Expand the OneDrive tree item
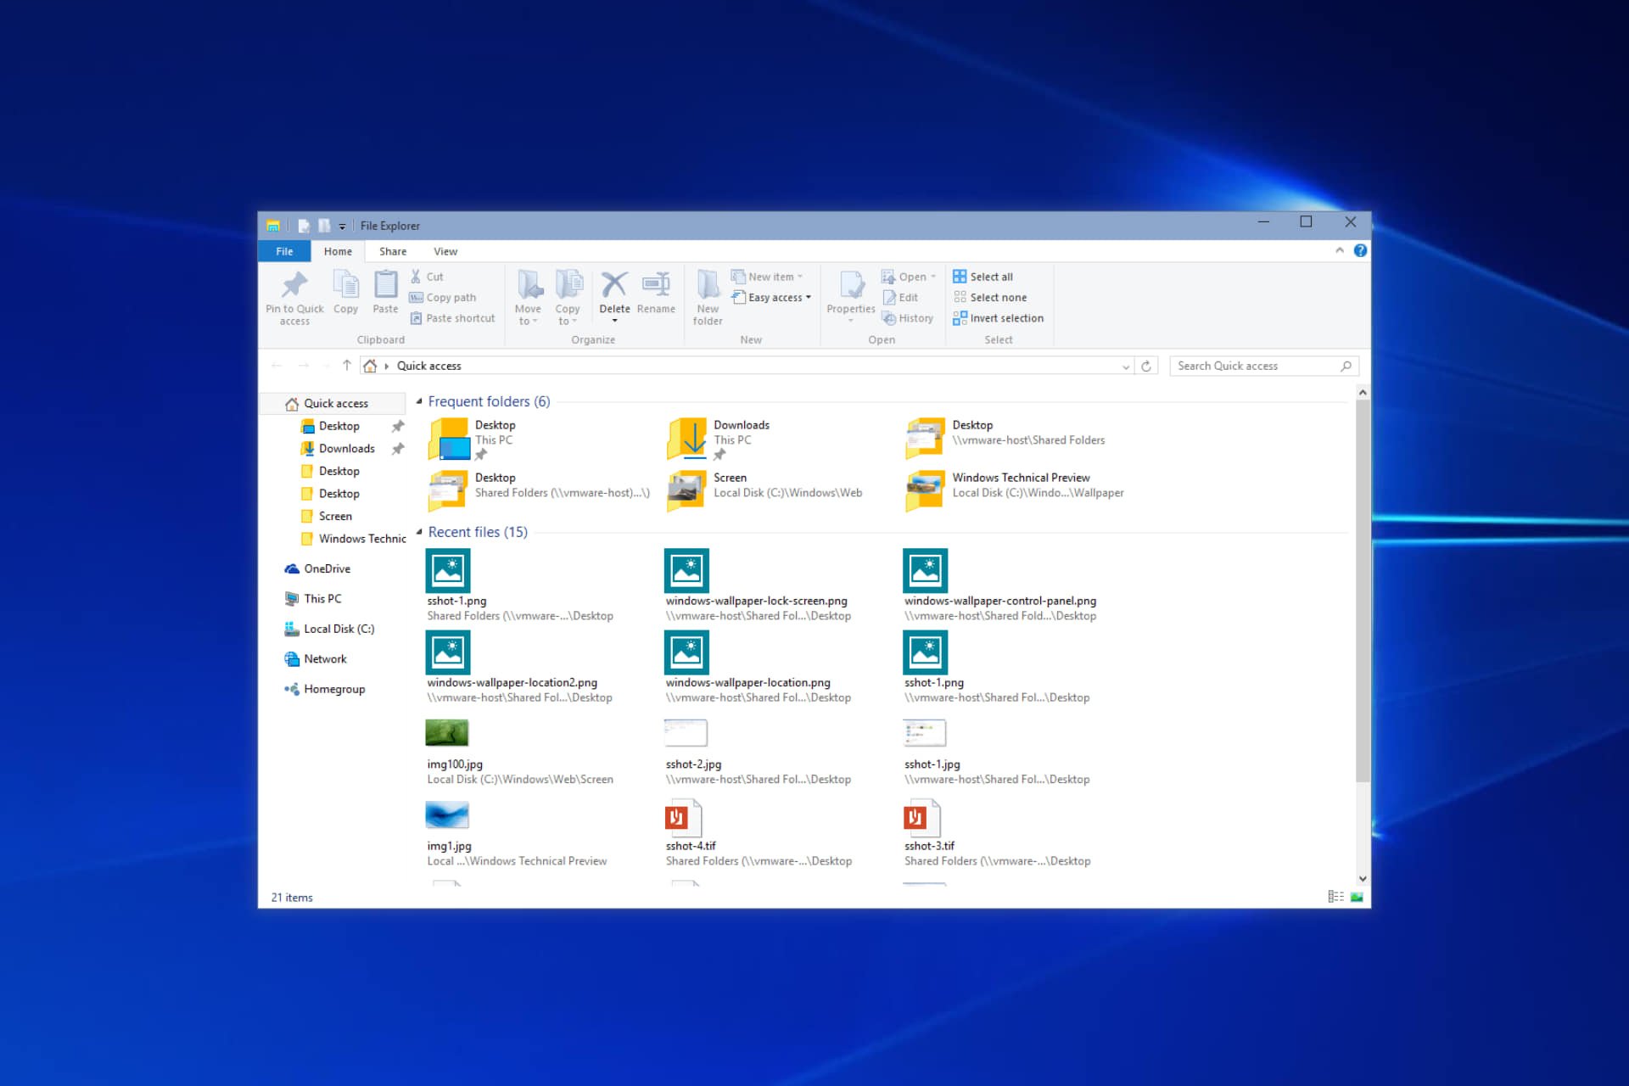Screen dimensions: 1629x1086 point(275,568)
